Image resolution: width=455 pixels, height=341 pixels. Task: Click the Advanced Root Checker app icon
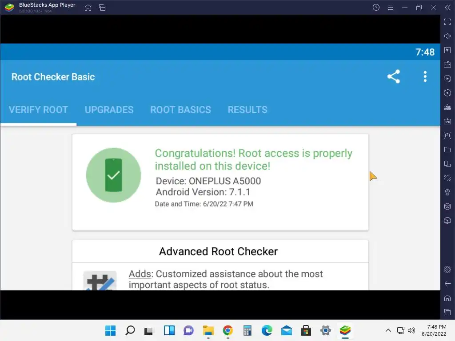pos(100,281)
